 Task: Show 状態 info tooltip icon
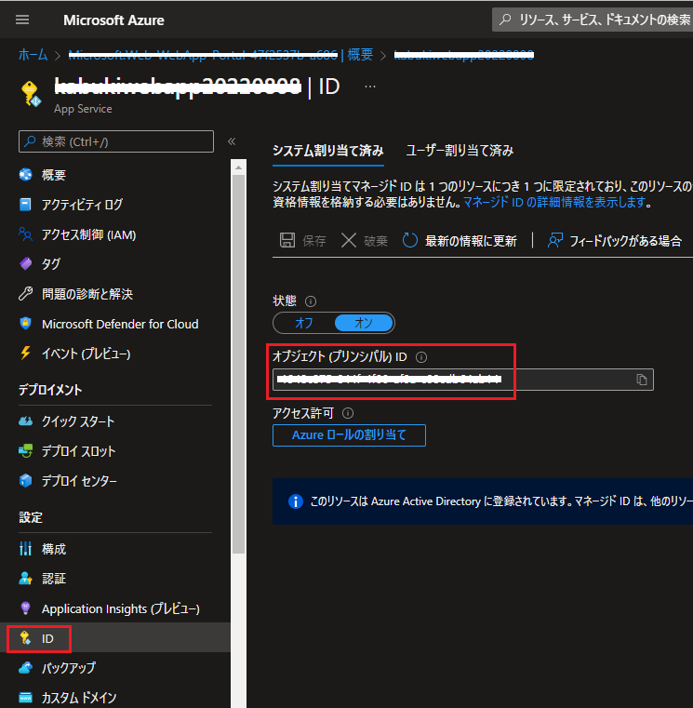click(x=311, y=301)
